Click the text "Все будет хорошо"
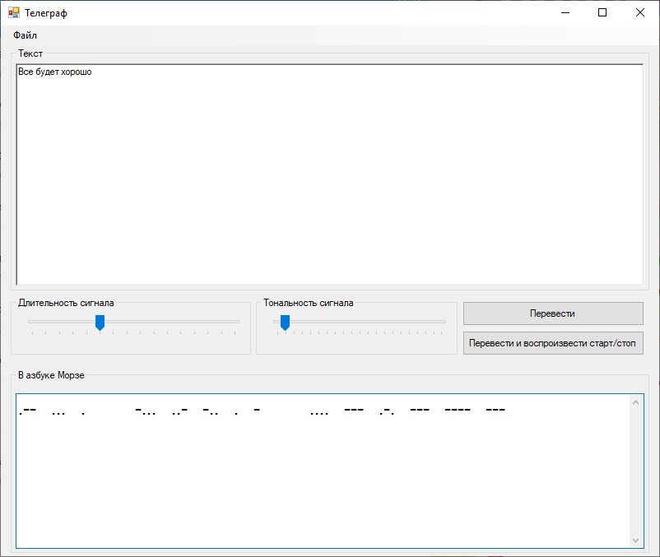Viewport: 660px width, 557px height. point(54,72)
